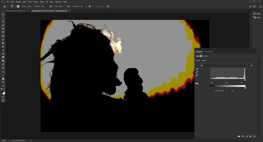Delete the Levels adjustment with trash icon
The height and width of the screenshot is (142, 263).
click(255, 136)
